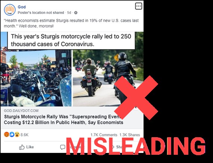The height and width of the screenshot is (163, 213).
Task: Click the comment speech bubble icon
Action: click(x=63, y=147)
